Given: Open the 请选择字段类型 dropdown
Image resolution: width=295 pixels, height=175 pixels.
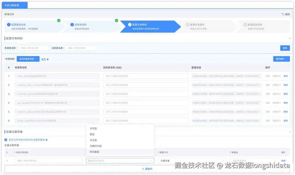Looking at the screenshot, I should (x=120, y=161).
